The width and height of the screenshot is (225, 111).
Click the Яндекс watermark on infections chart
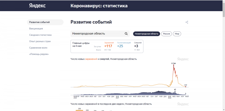pyautogui.click(x=183, y=59)
